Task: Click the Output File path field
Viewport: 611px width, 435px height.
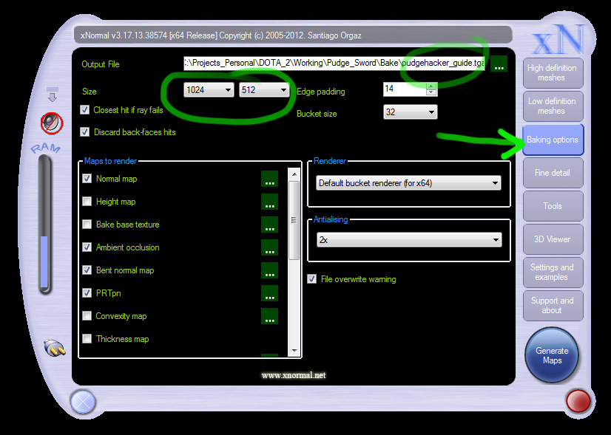Action: click(x=334, y=63)
